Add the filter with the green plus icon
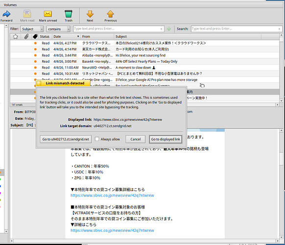This screenshot has height=245, width=285. (x=169, y=29)
